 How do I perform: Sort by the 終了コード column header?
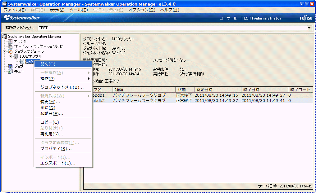pos(300,90)
